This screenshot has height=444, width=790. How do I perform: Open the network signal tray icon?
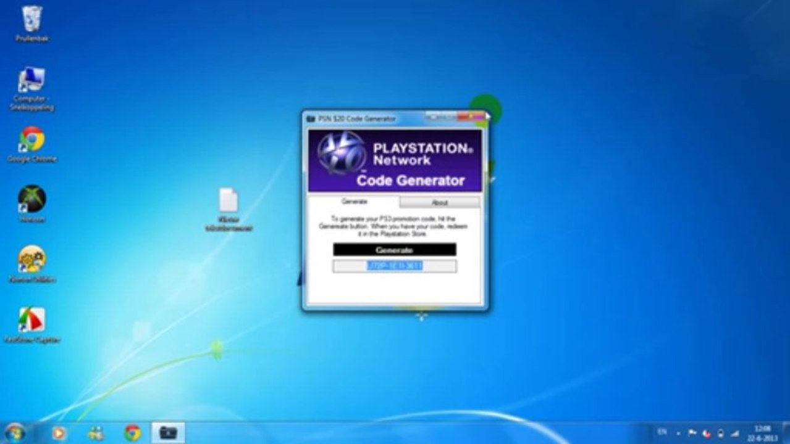coord(734,434)
